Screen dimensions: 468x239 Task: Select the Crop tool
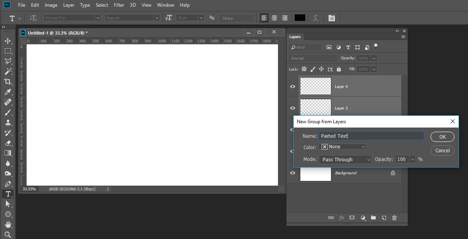(x=7, y=82)
